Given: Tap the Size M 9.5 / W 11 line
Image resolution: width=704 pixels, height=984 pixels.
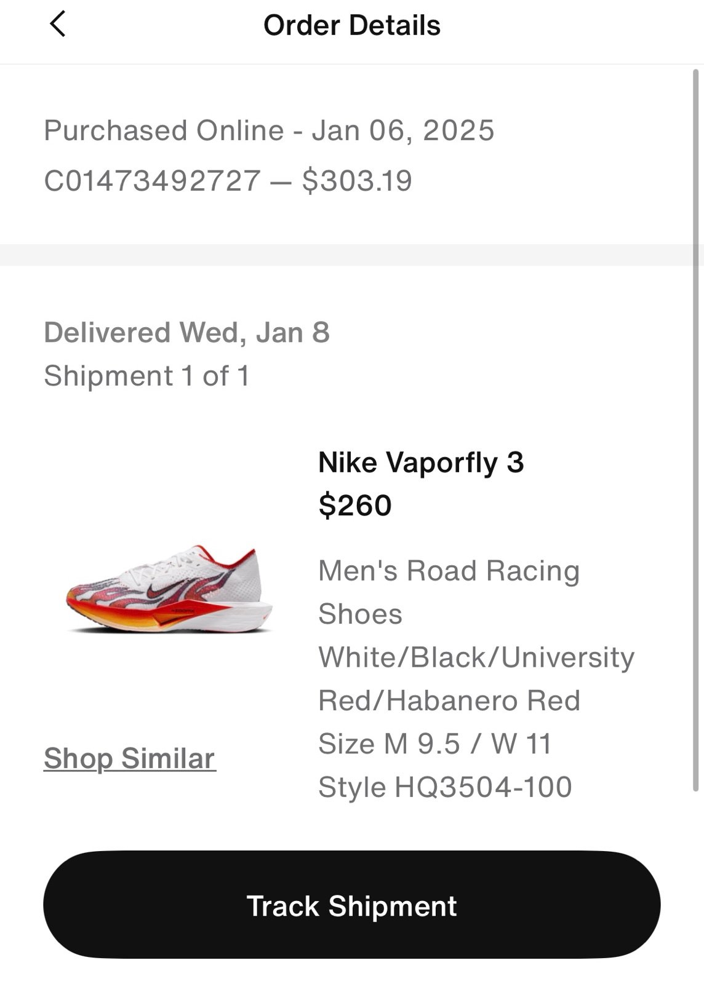Looking at the screenshot, I should [435, 744].
